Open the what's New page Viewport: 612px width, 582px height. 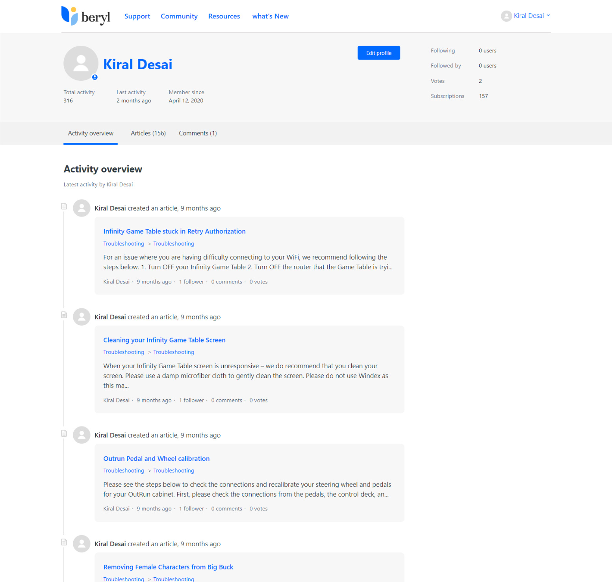pyautogui.click(x=270, y=16)
